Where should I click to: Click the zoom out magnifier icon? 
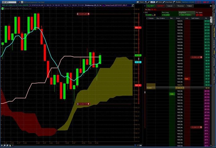tap(7, 145)
